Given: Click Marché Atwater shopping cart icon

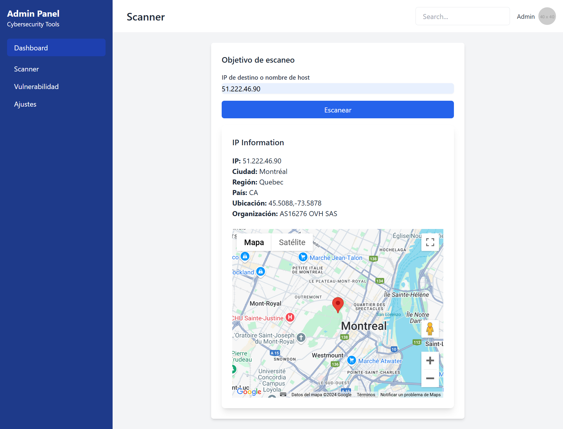Looking at the screenshot, I should 351,360.
